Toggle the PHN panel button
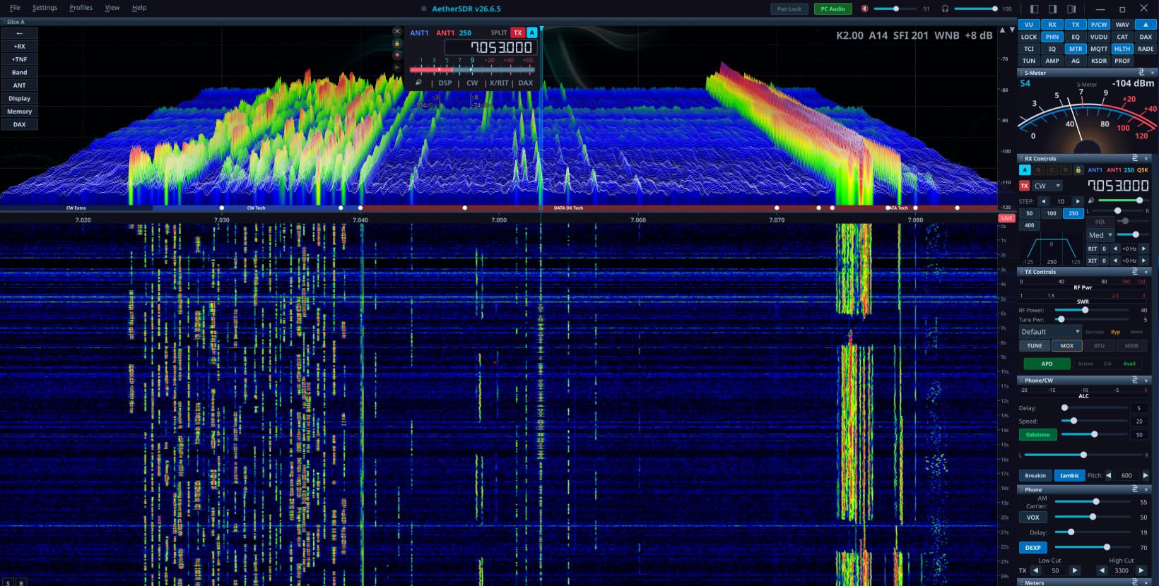Screen dimensions: 1159x586 (x=1052, y=37)
